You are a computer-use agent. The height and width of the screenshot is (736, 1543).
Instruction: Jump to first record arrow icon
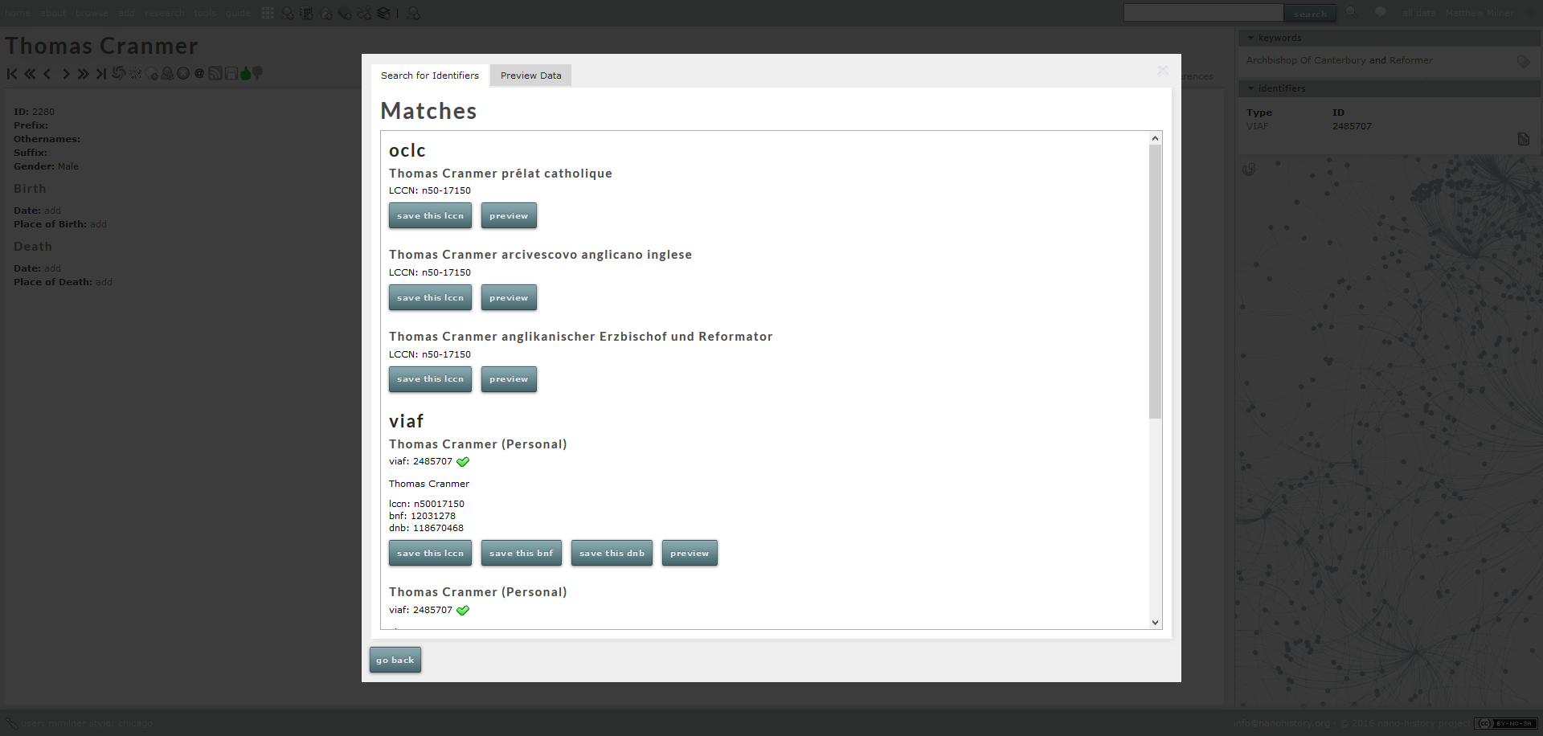point(12,74)
